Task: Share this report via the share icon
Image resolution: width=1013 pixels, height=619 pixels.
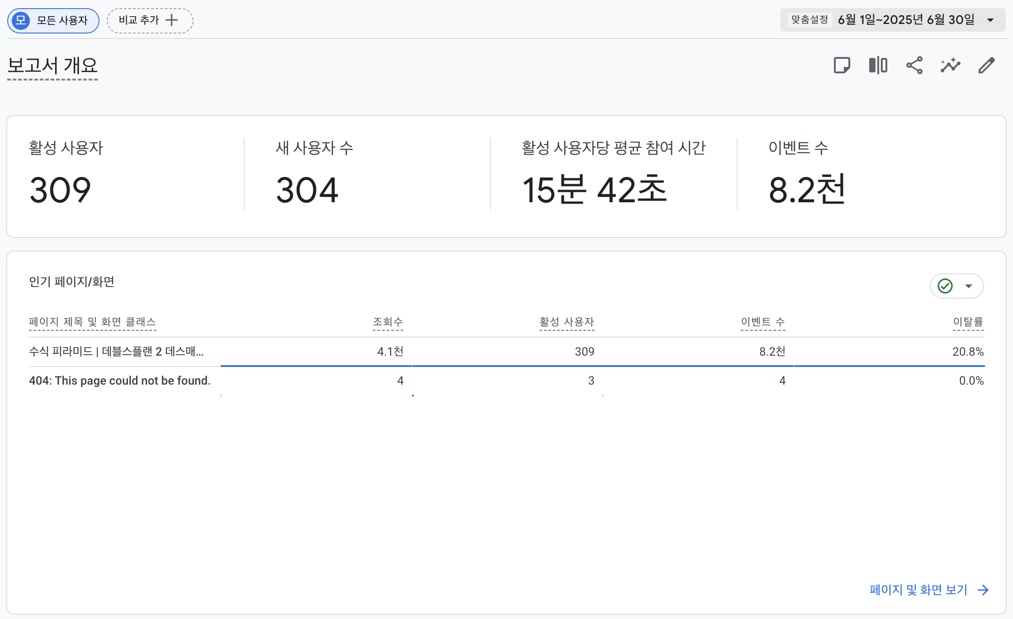Action: (x=914, y=65)
